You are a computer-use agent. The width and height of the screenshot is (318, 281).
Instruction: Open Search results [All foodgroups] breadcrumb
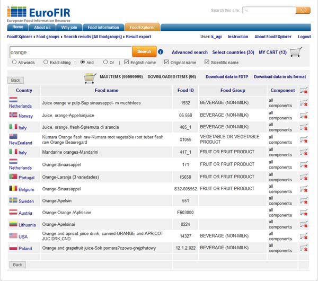93,37
